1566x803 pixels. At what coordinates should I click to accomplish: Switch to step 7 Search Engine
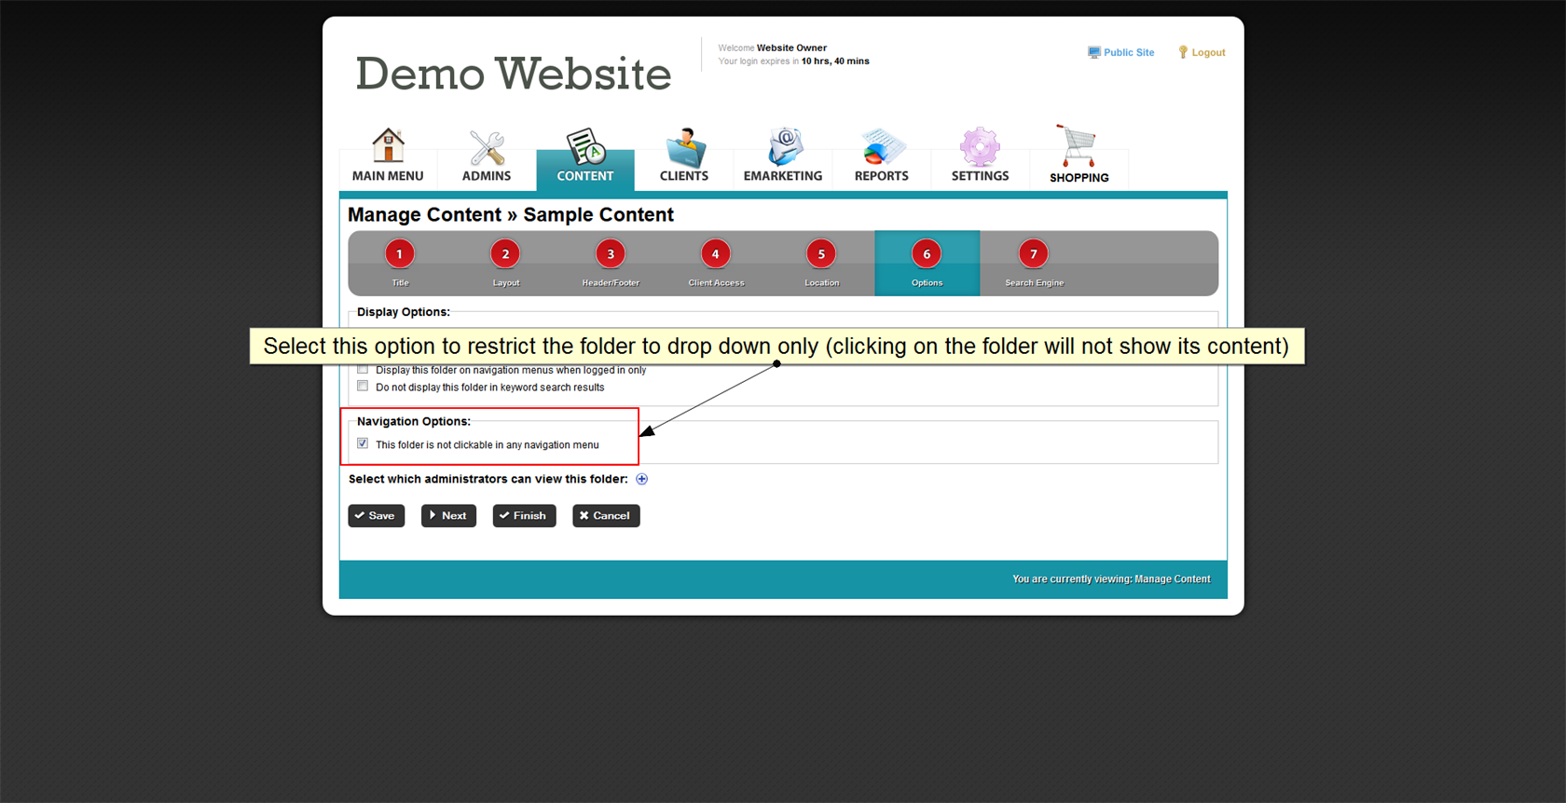pyautogui.click(x=1033, y=254)
